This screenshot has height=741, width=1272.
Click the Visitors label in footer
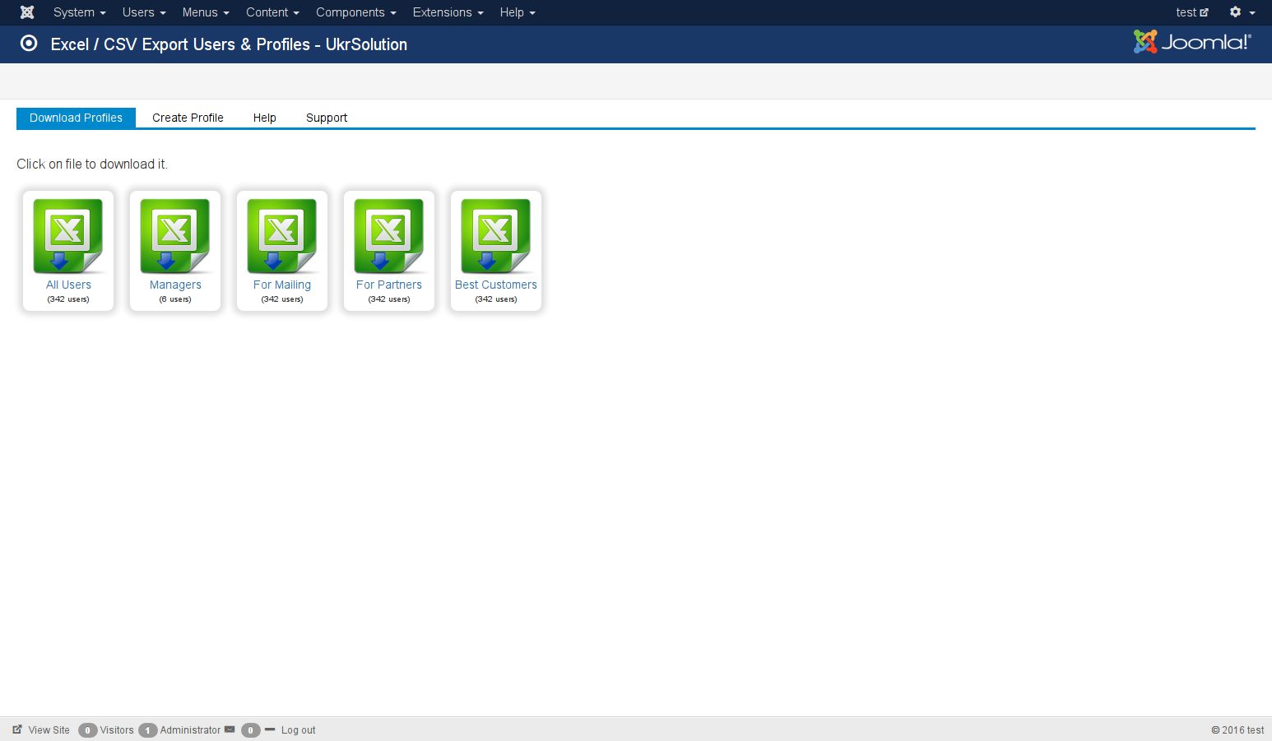117,729
